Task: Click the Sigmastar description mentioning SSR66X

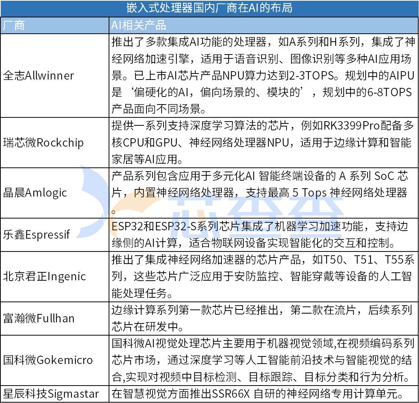Action: 257,394
